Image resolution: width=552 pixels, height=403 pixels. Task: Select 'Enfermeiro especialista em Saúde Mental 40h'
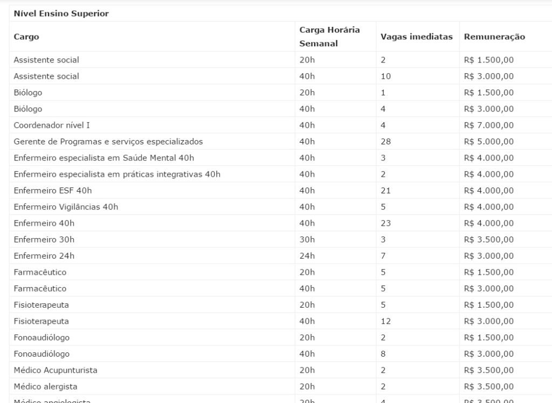[x=104, y=158]
